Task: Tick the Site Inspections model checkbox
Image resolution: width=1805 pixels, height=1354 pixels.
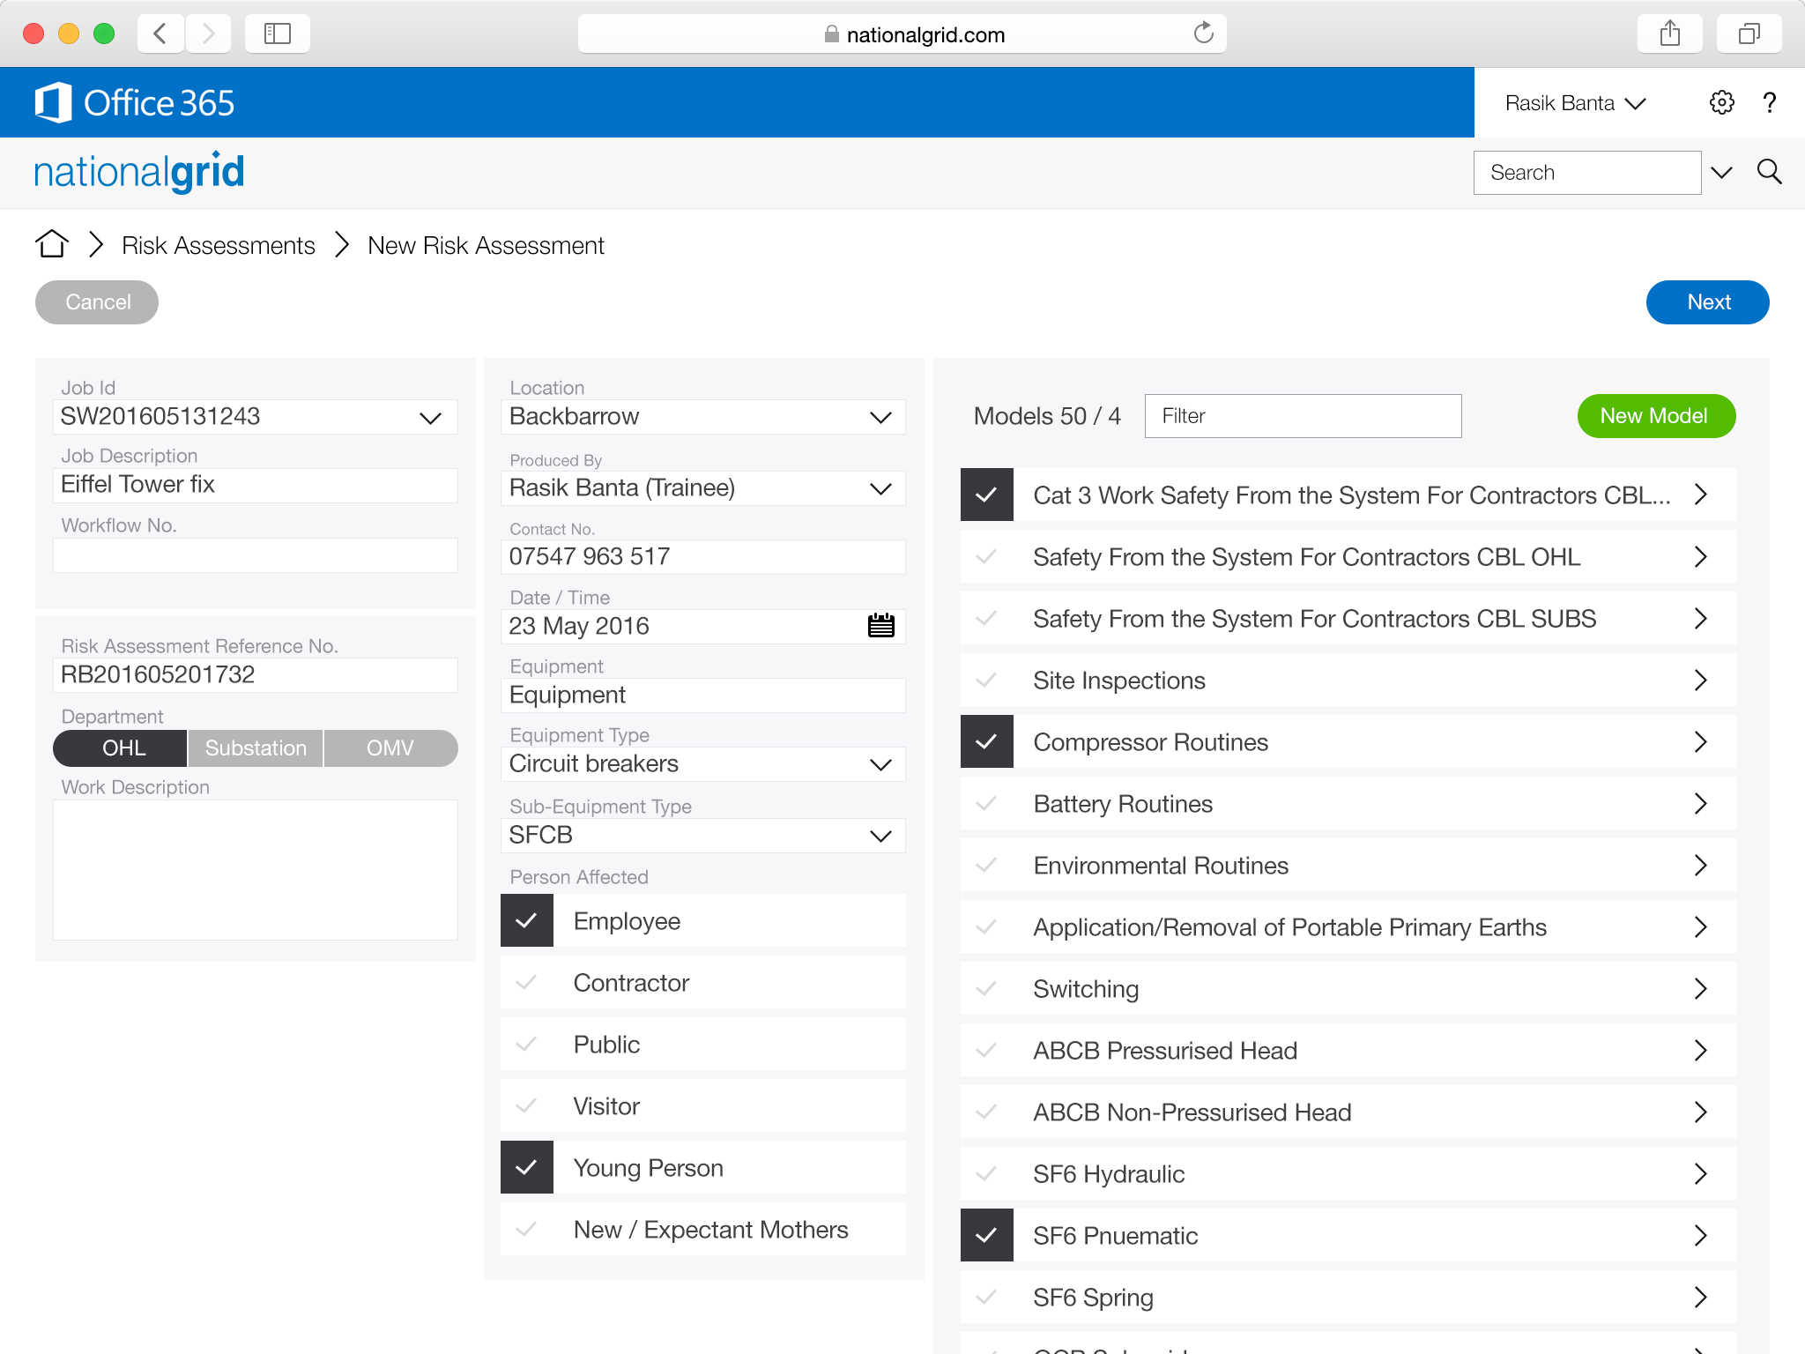Action: [x=987, y=681]
